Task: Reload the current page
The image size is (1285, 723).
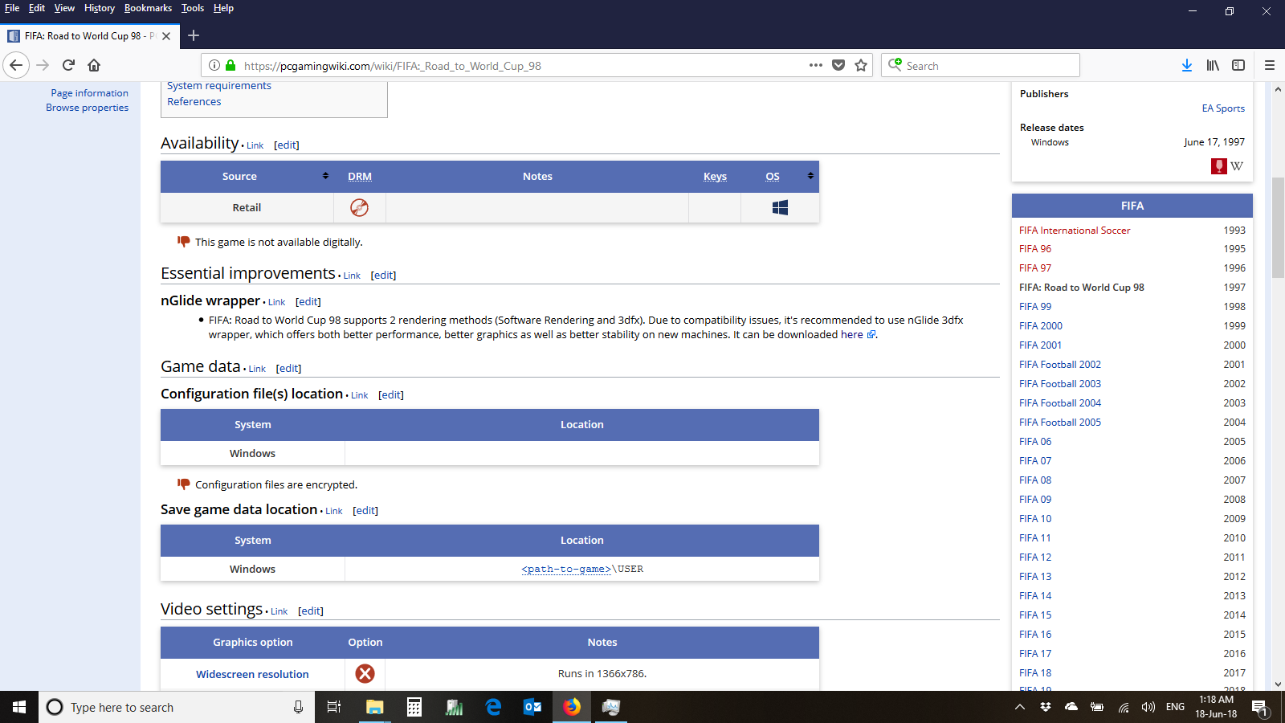Action: [68, 65]
